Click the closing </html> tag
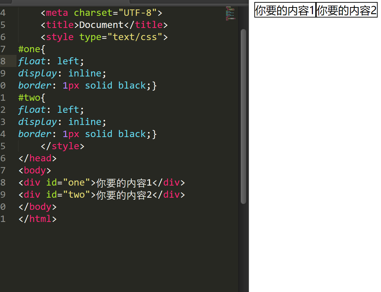Viewport: 381px width, 292px height. coord(37,219)
